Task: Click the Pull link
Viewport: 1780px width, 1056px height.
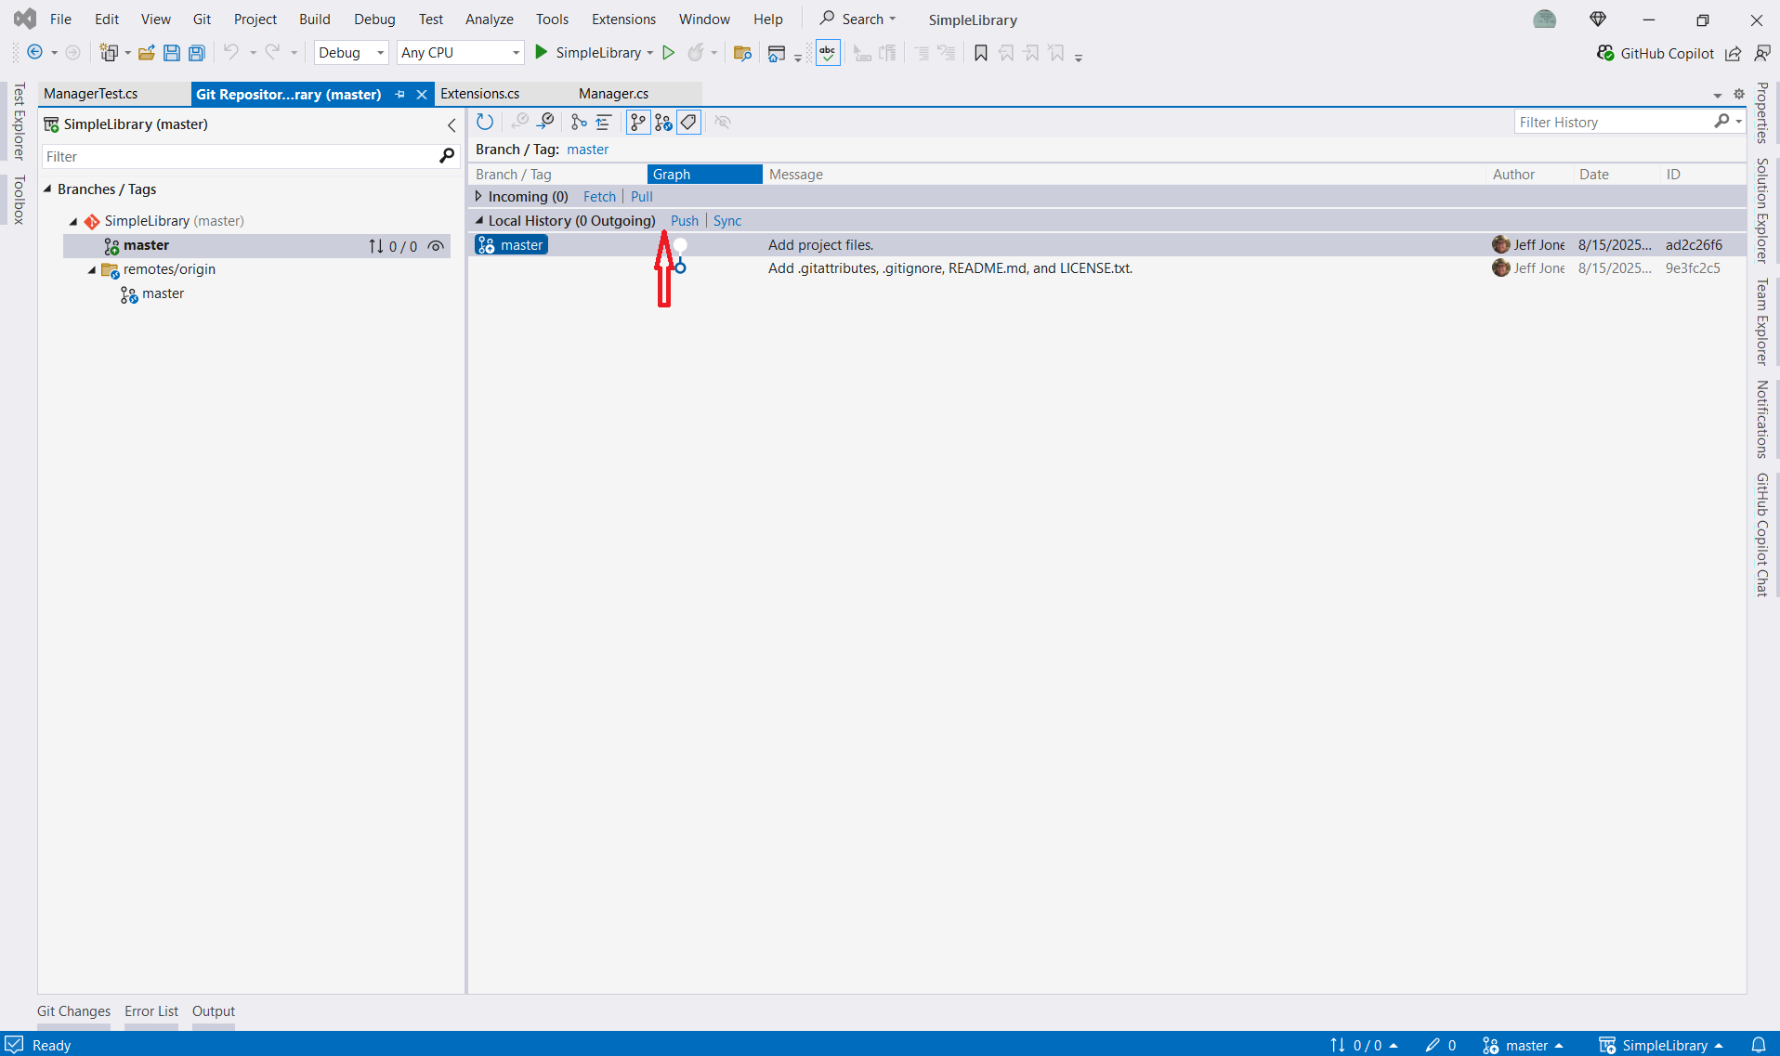Action: click(x=642, y=197)
